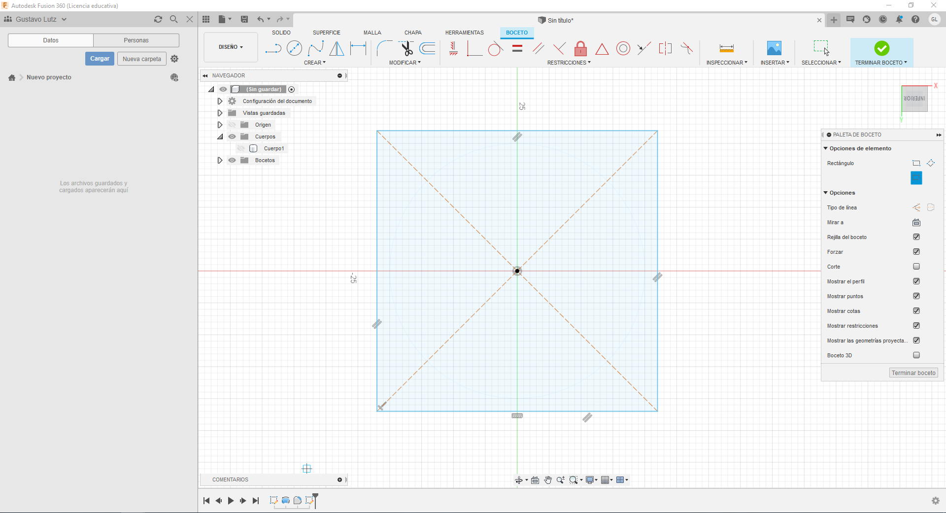Click the timeline end marker
Image resolution: width=946 pixels, height=513 pixels.
315,500
